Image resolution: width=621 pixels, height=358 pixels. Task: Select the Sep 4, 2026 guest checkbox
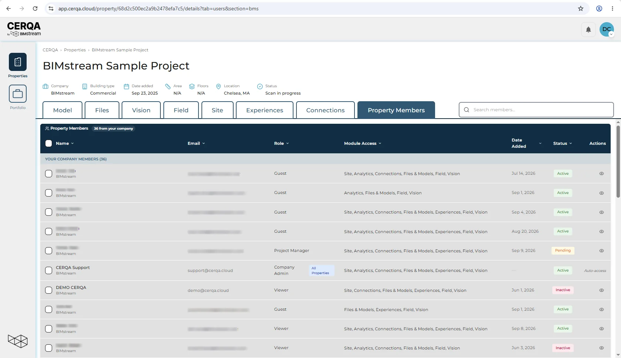click(48, 212)
